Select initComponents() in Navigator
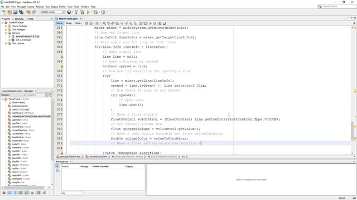 click(20, 106)
